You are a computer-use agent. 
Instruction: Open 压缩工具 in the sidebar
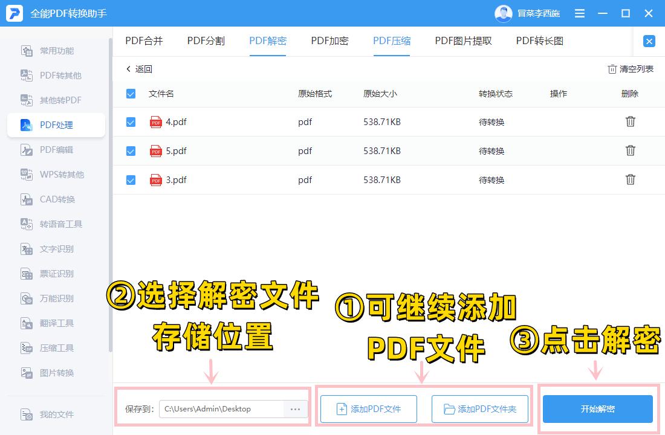(56, 348)
